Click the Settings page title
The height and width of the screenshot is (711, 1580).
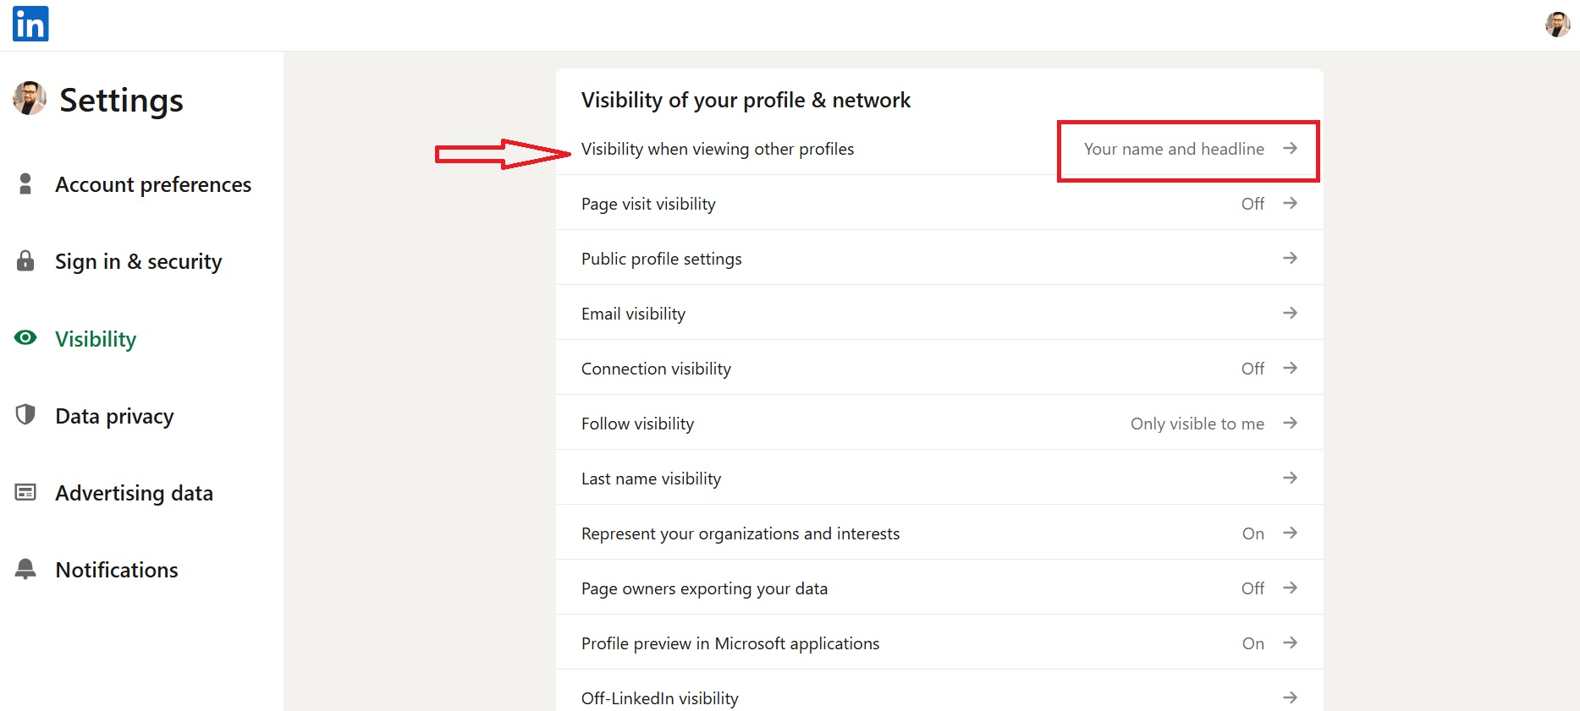coord(121,101)
